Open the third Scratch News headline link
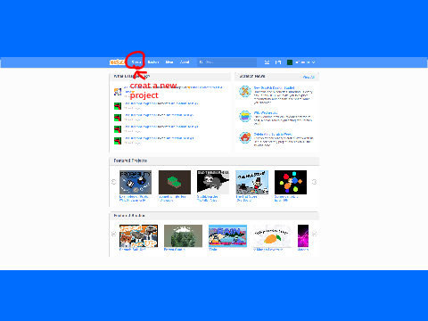The height and width of the screenshot is (321, 428). (x=273, y=135)
